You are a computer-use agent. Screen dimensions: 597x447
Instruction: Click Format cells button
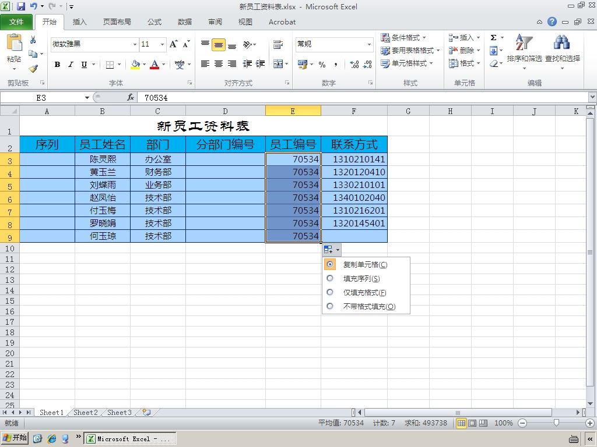click(x=464, y=63)
